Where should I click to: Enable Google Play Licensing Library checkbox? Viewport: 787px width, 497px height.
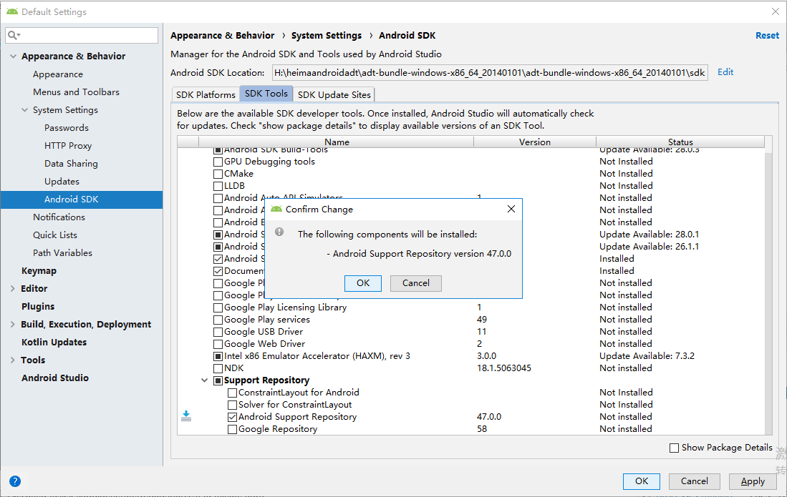pyautogui.click(x=218, y=307)
